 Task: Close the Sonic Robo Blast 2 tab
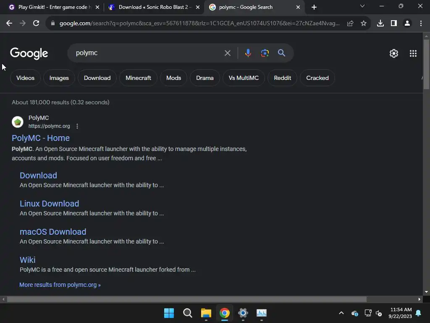(198, 7)
